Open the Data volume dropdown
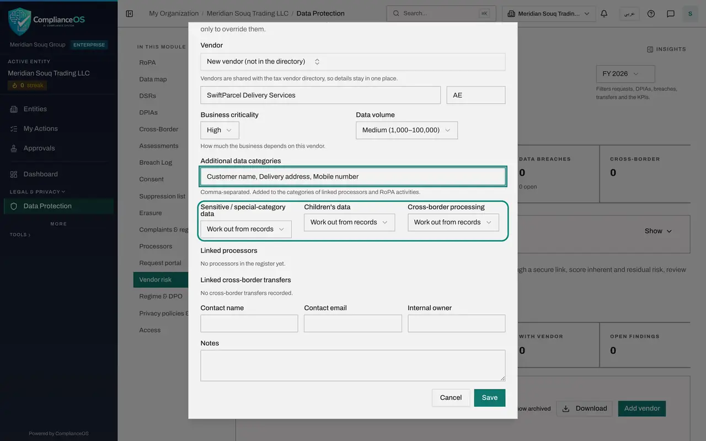Image resolution: width=706 pixels, height=441 pixels. 407,130
